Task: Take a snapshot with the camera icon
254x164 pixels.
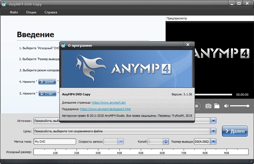Action: tap(208, 106)
